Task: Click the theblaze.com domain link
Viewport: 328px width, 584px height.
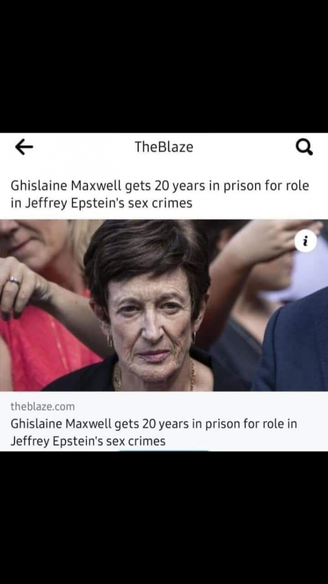Action: click(x=43, y=407)
